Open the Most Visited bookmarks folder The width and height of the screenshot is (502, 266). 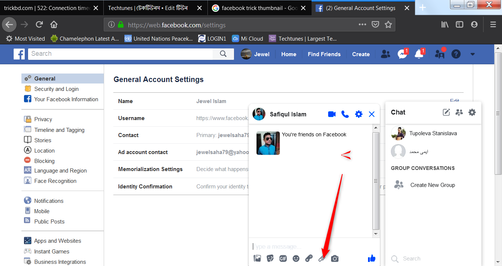click(25, 38)
